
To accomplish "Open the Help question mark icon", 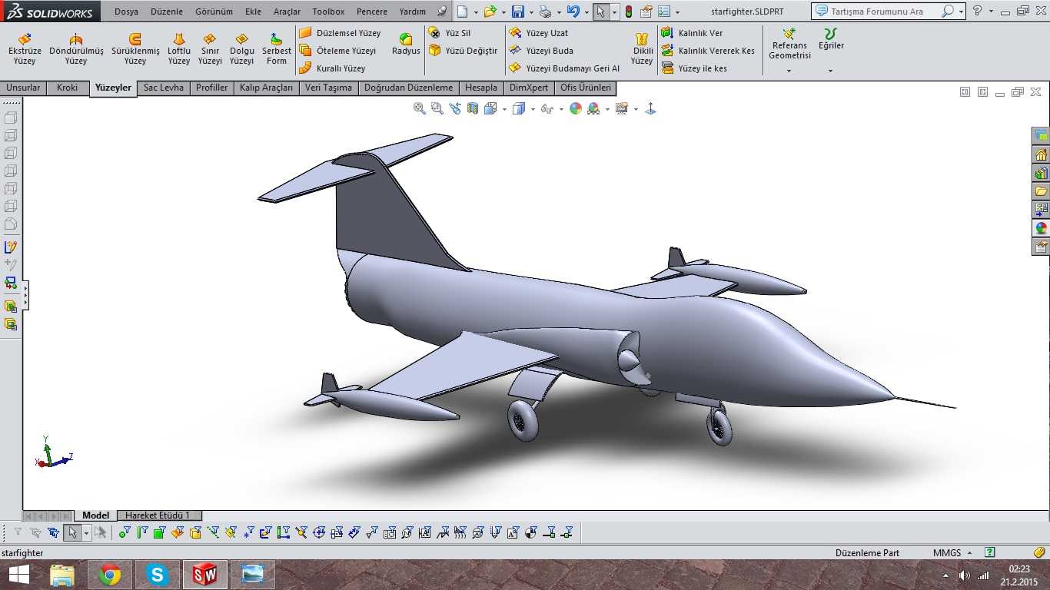I will [977, 12].
